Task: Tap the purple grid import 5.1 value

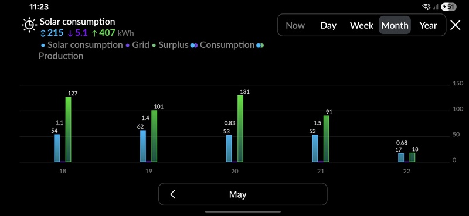Action: pos(78,33)
